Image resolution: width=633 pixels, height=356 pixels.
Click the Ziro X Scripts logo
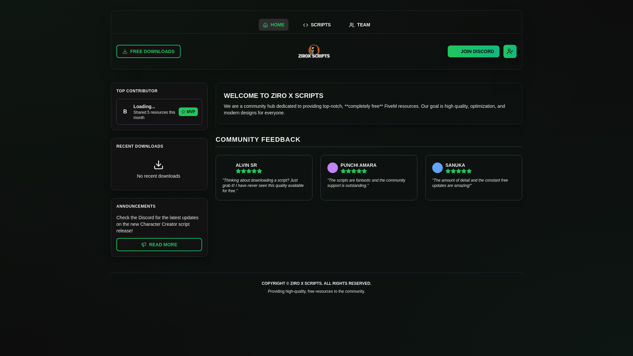(314, 51)
